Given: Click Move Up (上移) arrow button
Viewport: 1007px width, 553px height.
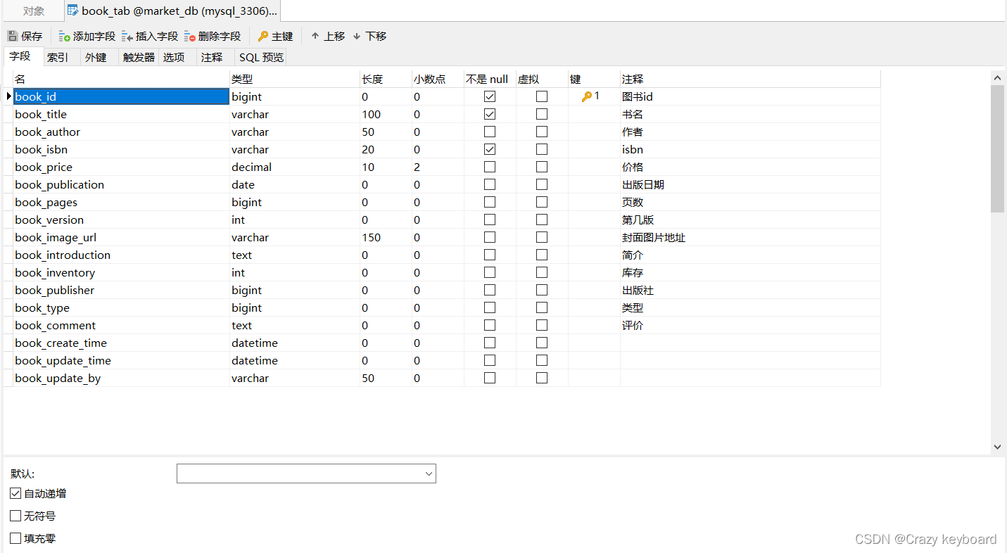Looking at the screenshot, I should [328, 36].
